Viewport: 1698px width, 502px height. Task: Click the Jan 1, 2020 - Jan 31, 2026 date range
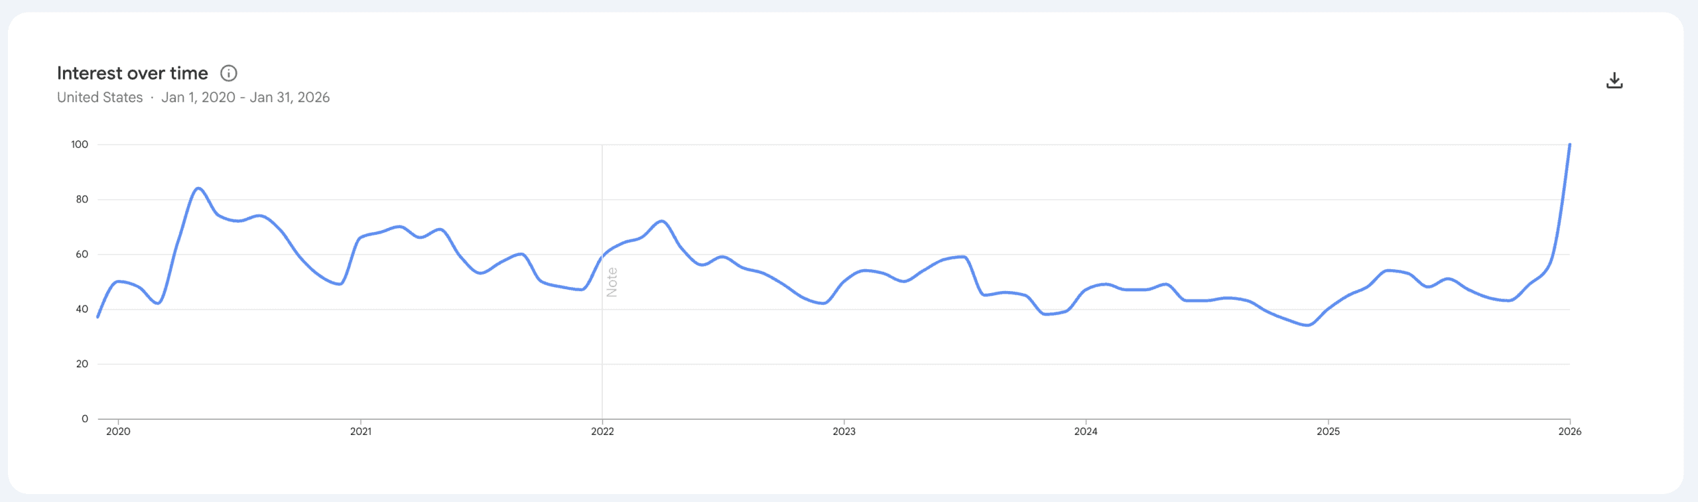pyautogui.click(x=245, y=97)
